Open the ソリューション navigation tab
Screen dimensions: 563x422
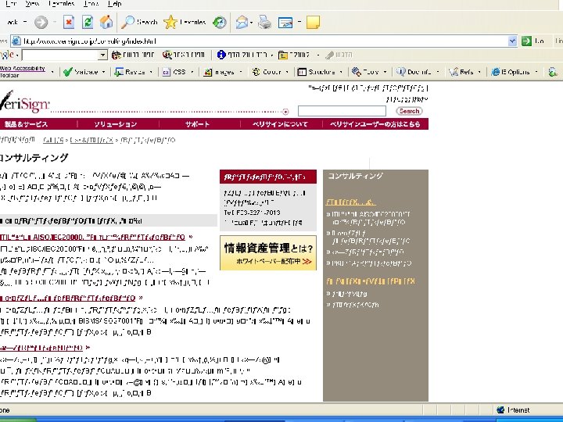(x=115, y=124)
